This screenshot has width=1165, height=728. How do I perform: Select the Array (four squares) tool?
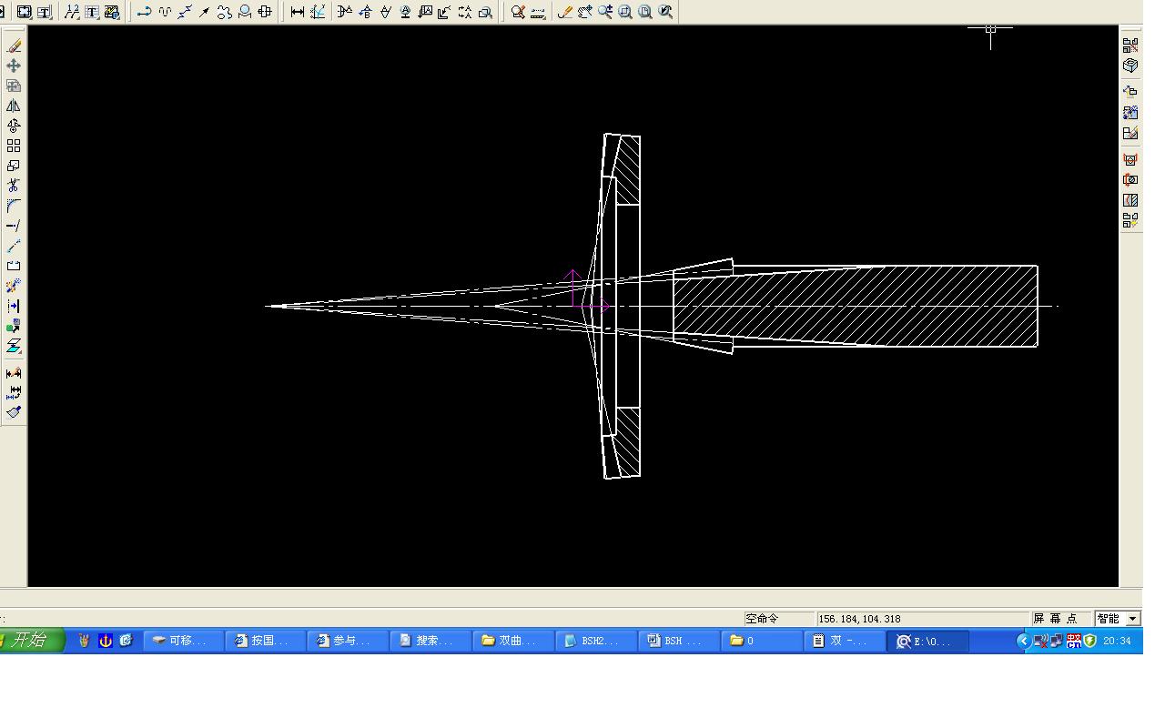coord(14,146)
